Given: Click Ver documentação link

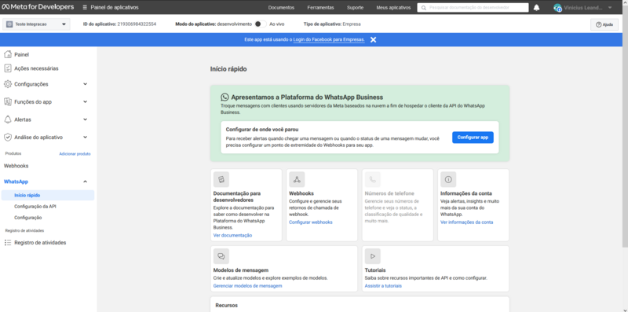Looking at the screenshot, I should [x=232, y=236].
